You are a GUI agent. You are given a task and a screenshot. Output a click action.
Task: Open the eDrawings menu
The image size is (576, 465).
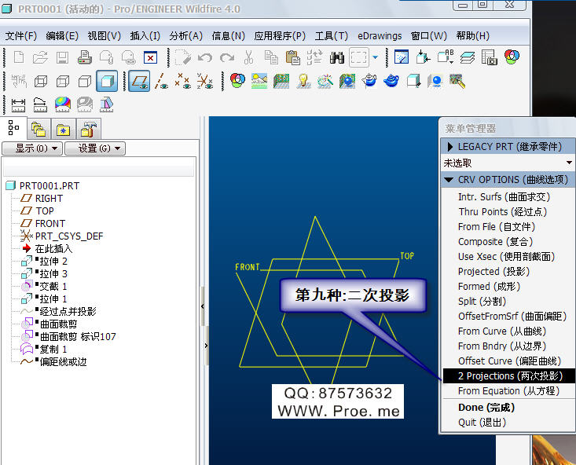(380, 36)
